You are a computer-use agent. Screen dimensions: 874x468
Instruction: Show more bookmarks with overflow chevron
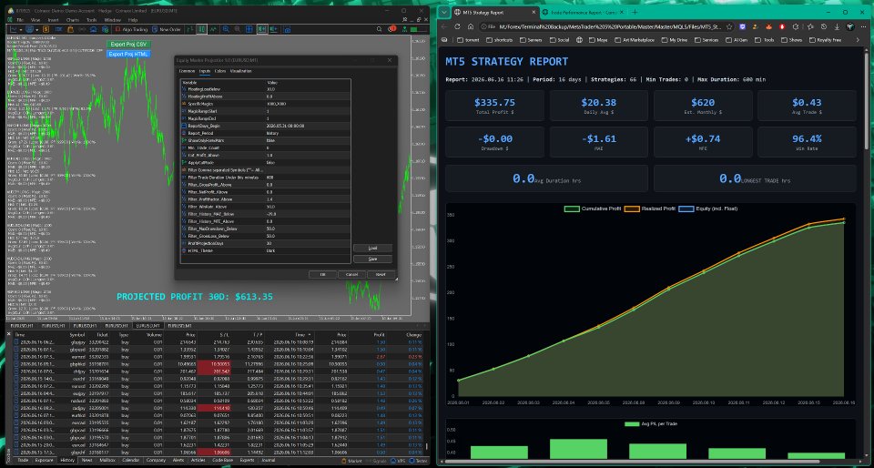858,40
